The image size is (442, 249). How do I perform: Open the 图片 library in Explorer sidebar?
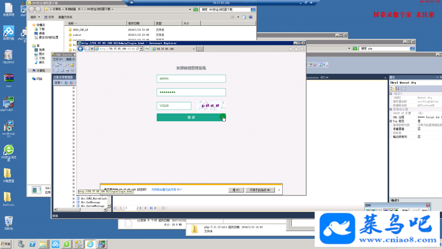[x=39, y=54]
